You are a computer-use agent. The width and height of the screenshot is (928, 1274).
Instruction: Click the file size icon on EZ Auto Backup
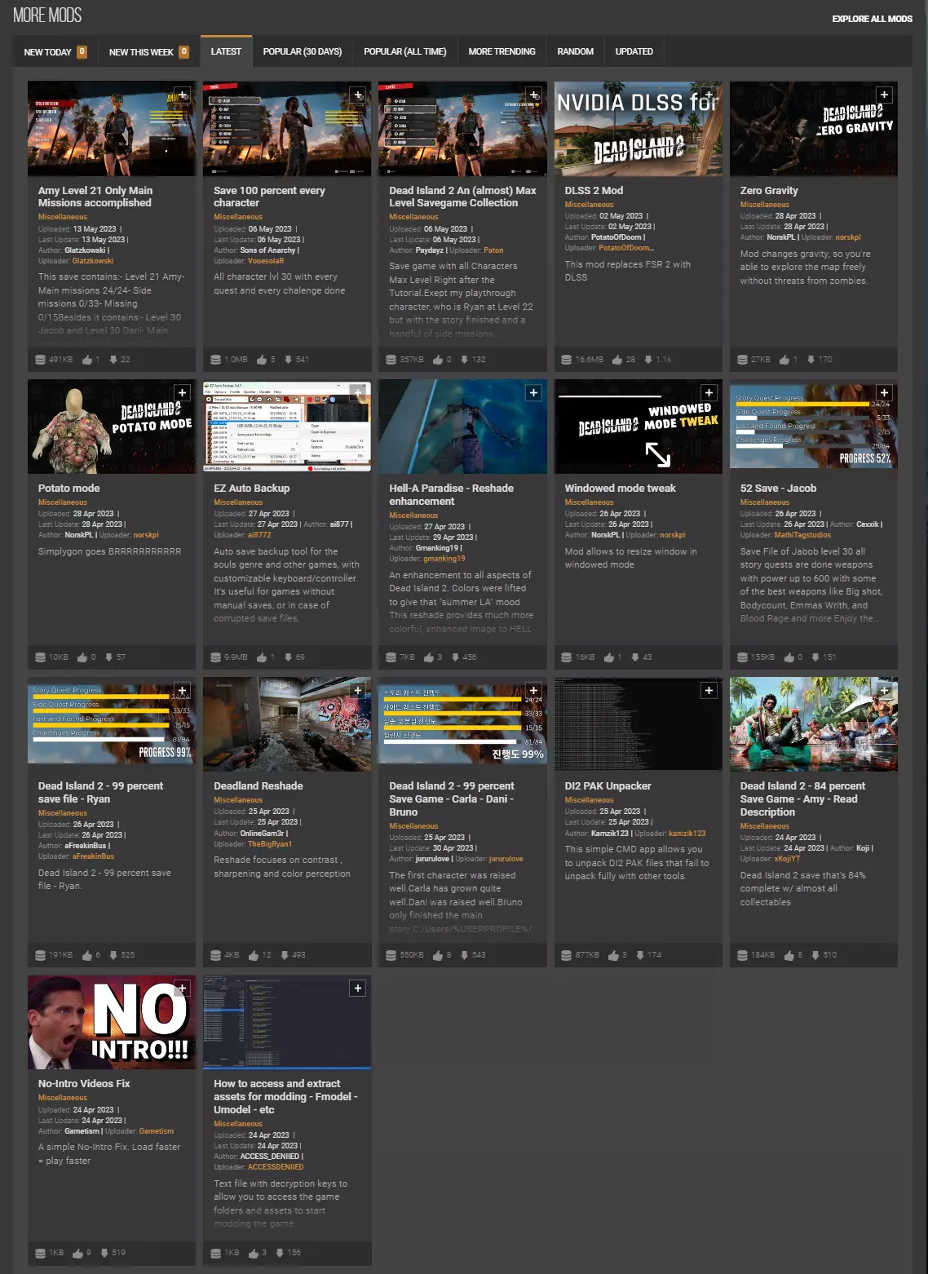click(x=216, y=657)
